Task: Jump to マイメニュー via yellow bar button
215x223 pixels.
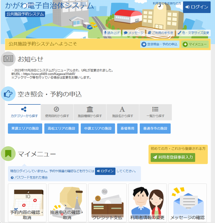Action: point(195,44)
